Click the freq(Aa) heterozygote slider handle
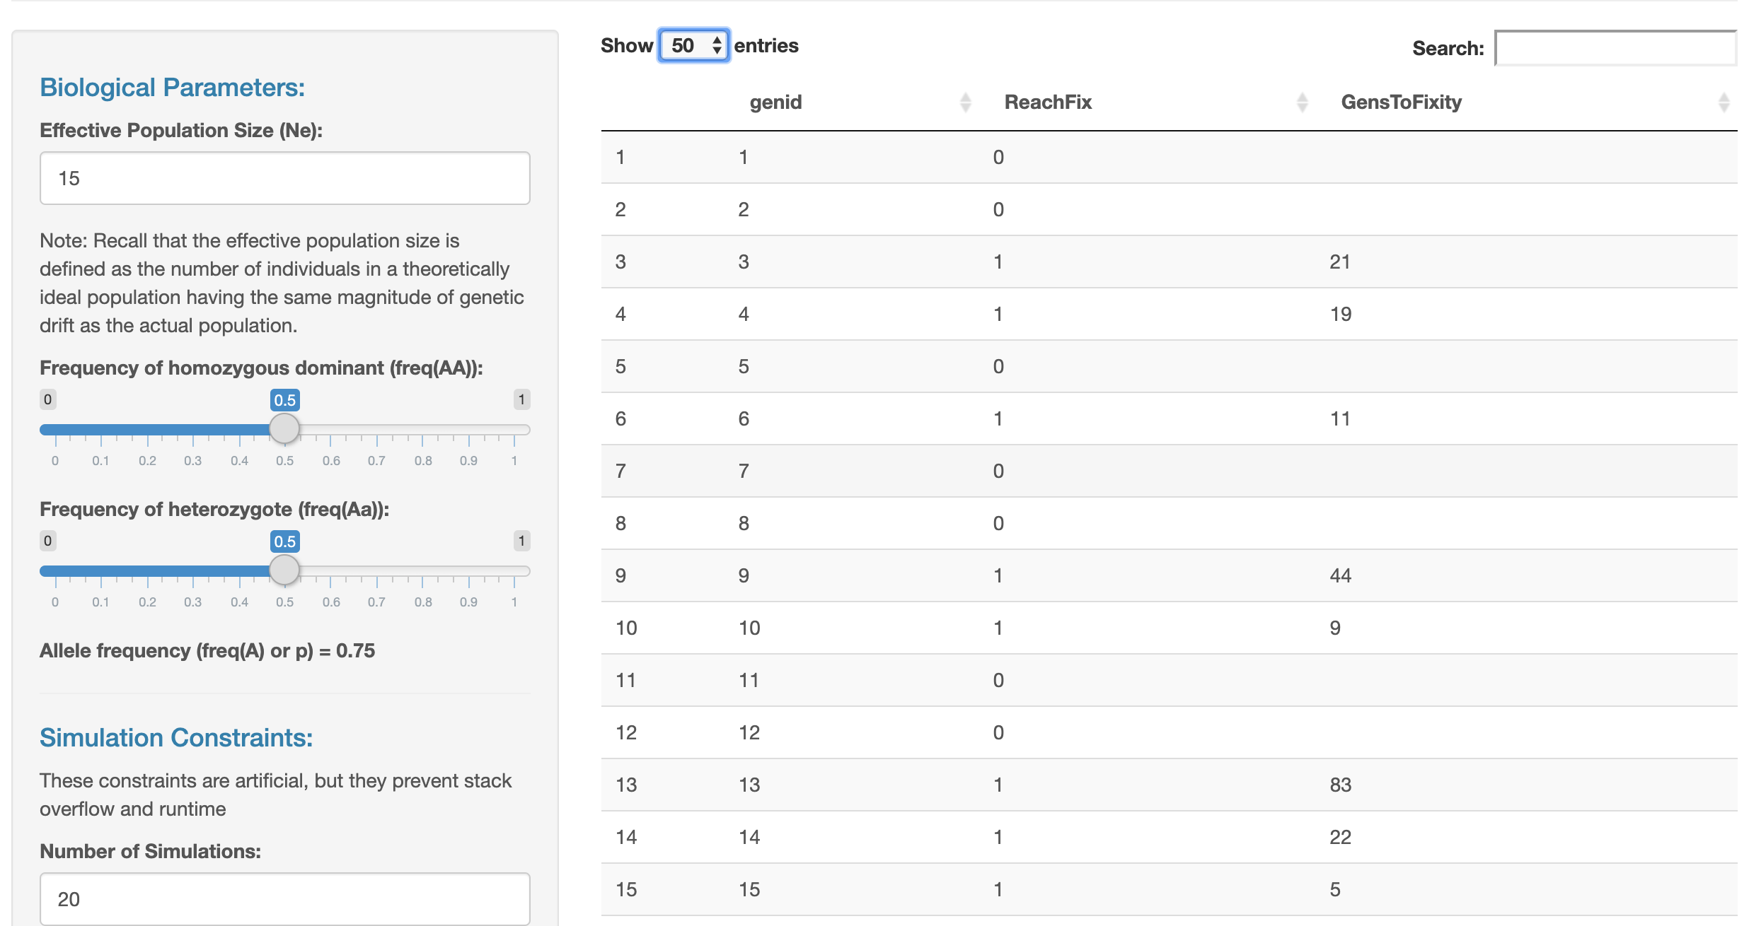Viewport: 1749px width, 926px height. click(x=284, y=570)
